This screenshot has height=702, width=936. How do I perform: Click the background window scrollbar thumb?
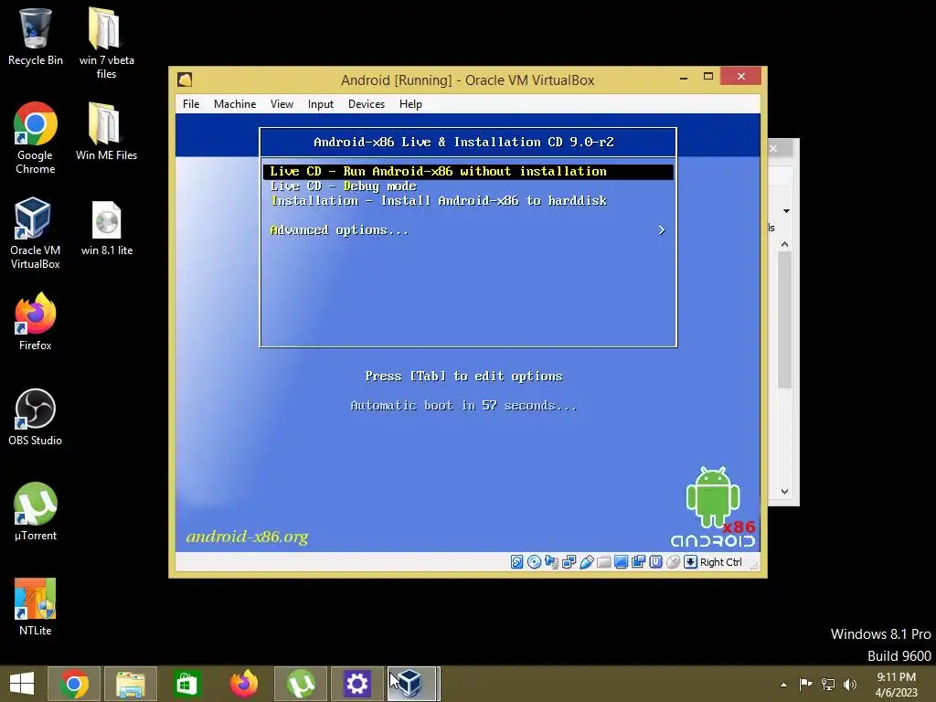pos(785,319)
